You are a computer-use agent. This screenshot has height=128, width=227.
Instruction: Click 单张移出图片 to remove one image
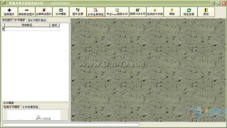26,12
